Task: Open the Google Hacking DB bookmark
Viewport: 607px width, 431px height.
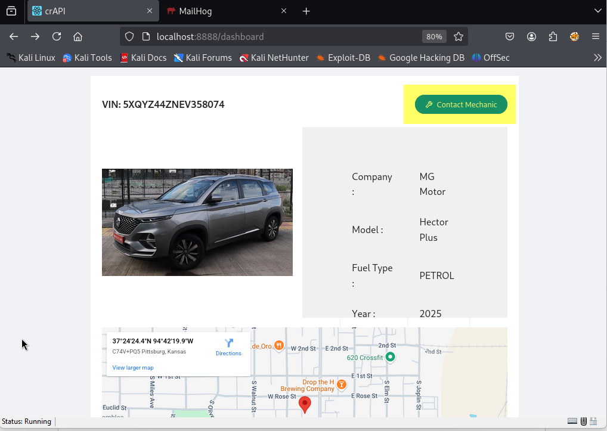Action: pos(421,58)
